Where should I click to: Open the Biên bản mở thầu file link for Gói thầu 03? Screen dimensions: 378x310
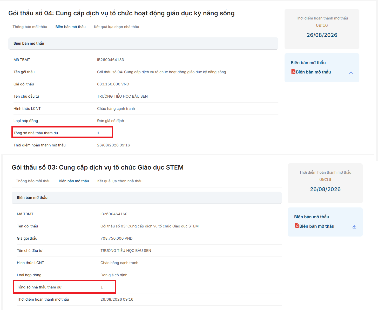click(317, 226)
